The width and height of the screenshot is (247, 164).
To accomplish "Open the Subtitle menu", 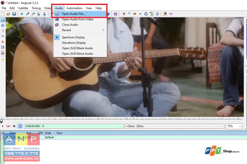I will click(23, 8).
